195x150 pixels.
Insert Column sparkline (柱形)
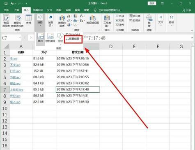point(120,21)
